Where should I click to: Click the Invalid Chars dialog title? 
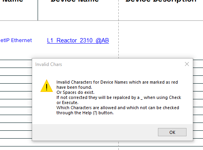[x=49, y=64]
